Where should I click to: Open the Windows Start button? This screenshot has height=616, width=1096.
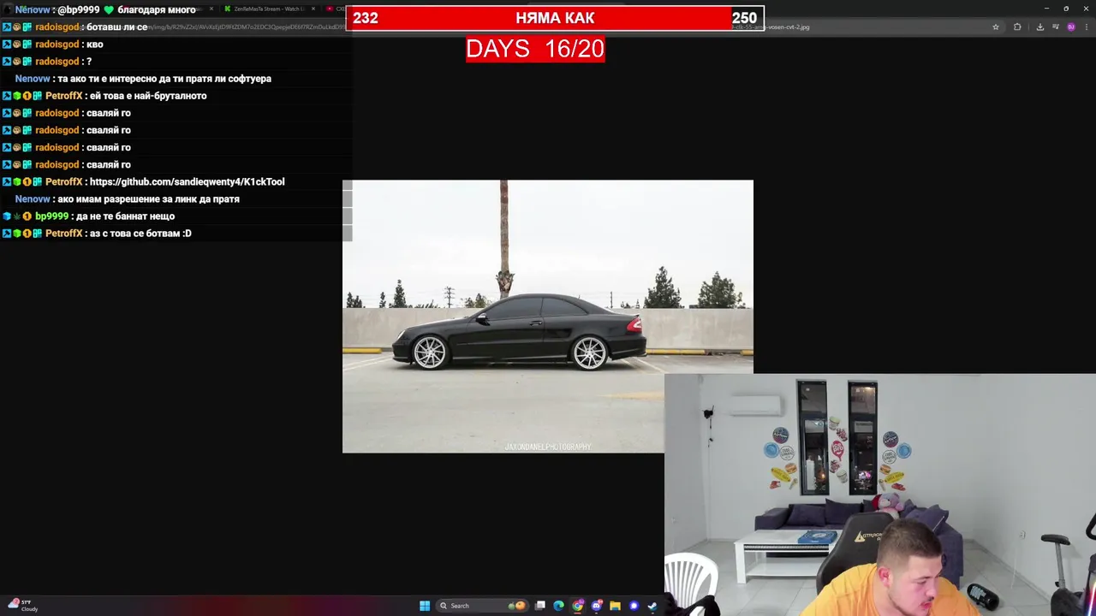point(425,606)
